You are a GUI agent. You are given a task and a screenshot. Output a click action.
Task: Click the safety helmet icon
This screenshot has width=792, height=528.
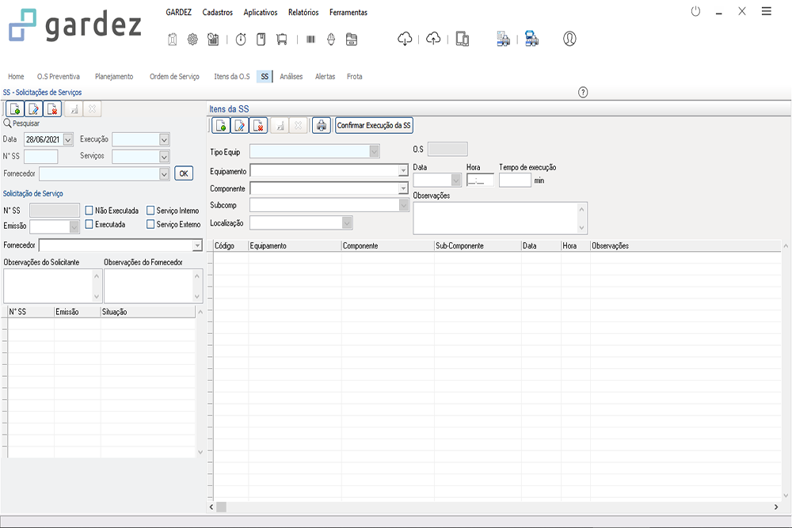click(x=331, y=40)
